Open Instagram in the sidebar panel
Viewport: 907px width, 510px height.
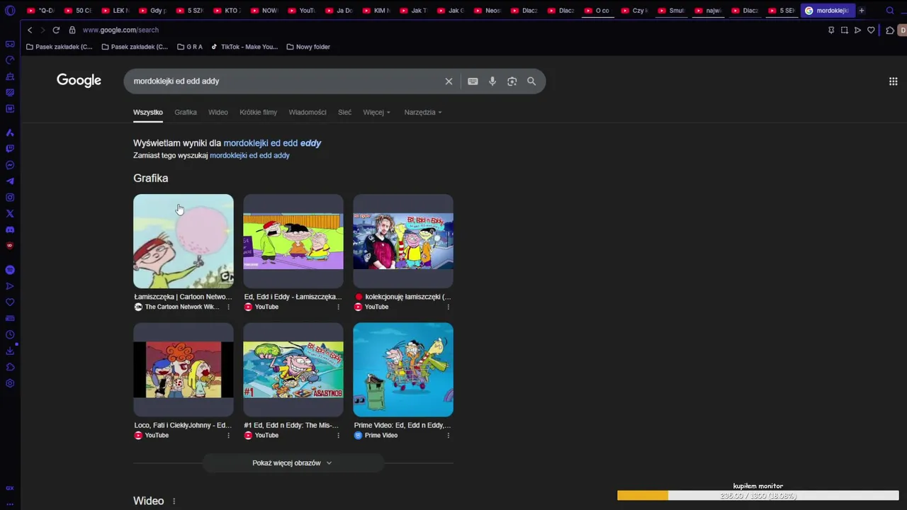click(x=10, y=198)
